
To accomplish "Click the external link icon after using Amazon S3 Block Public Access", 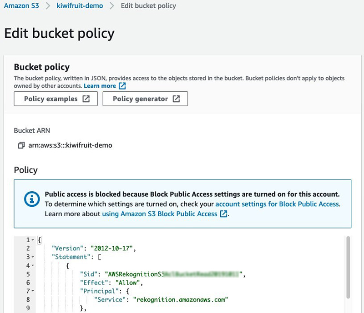I will pyautogui.click(x=223, y=214).
